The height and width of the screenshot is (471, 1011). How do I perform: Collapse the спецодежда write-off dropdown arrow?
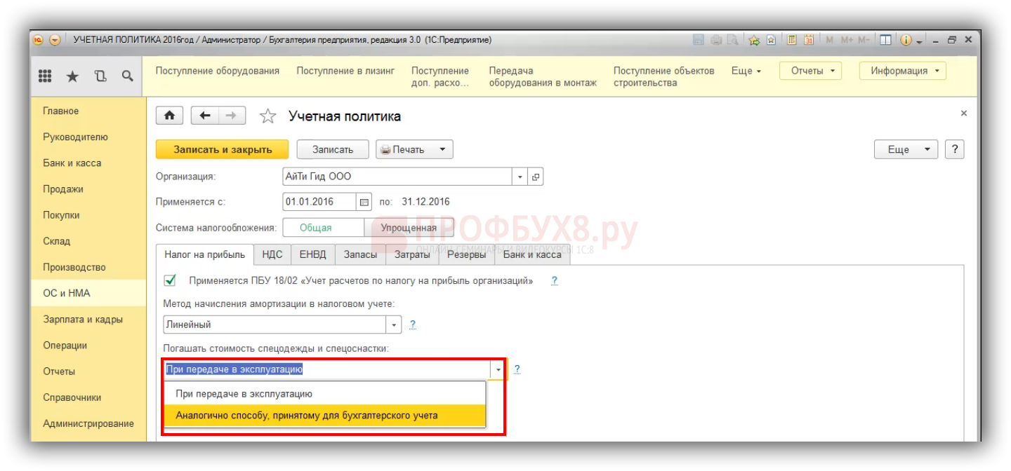[x=498, y=369]
